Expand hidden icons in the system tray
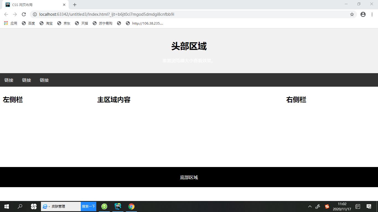 pos(310,206)
